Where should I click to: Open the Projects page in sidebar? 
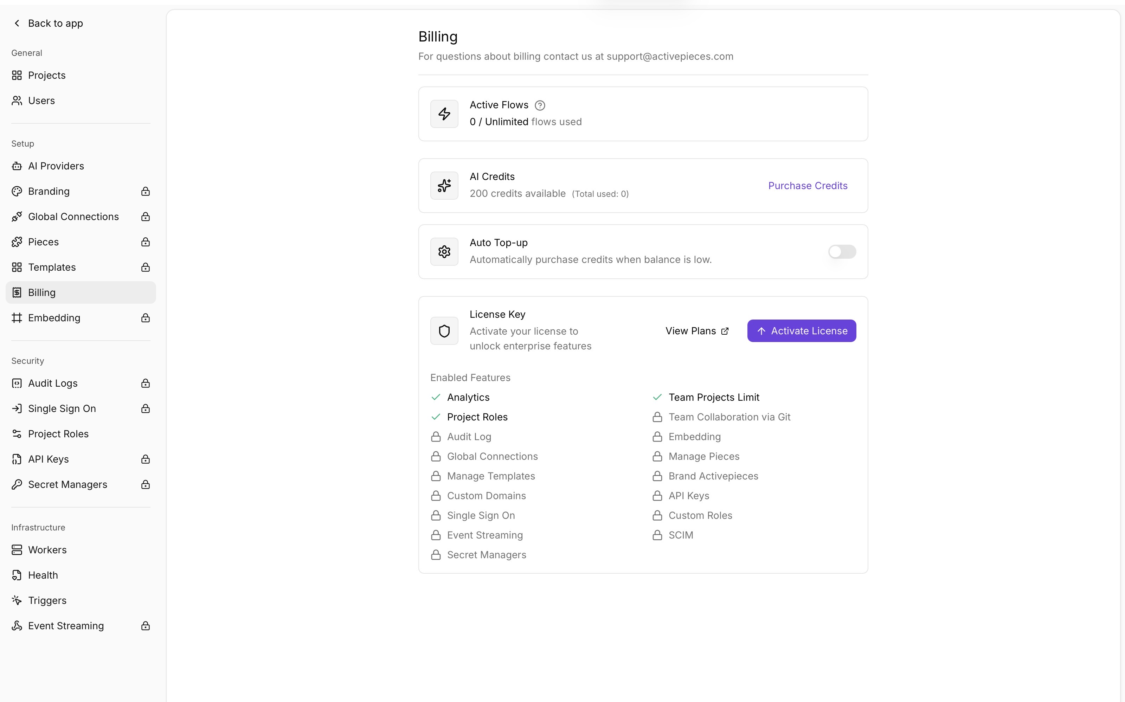46,75
